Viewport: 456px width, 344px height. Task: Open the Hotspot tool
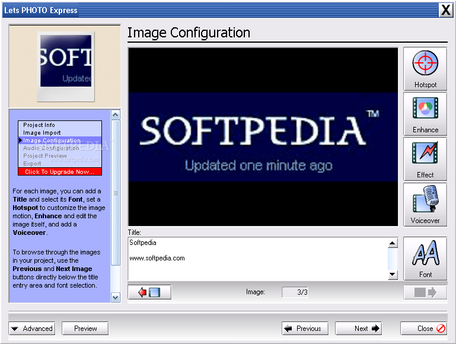tap(425, 69)
